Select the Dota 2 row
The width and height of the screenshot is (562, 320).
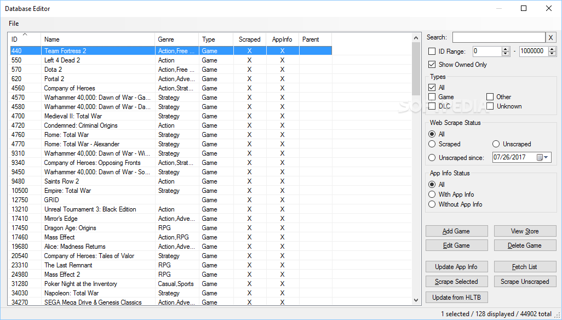170,70
